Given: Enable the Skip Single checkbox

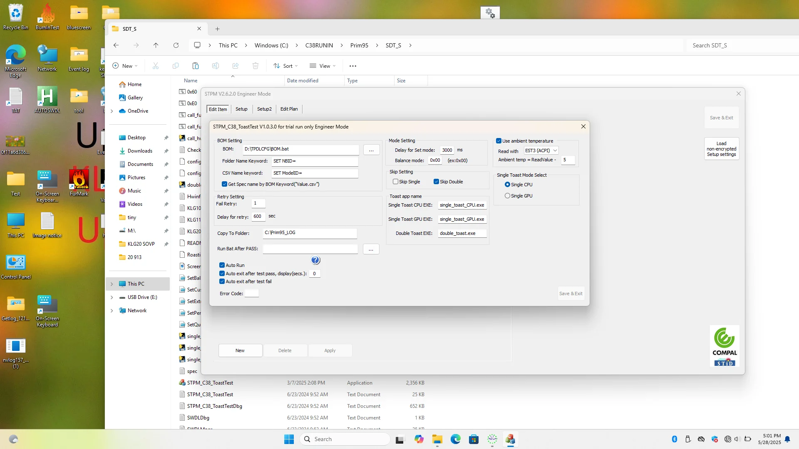Looking at the screenshot, I should tap(395, 181).
